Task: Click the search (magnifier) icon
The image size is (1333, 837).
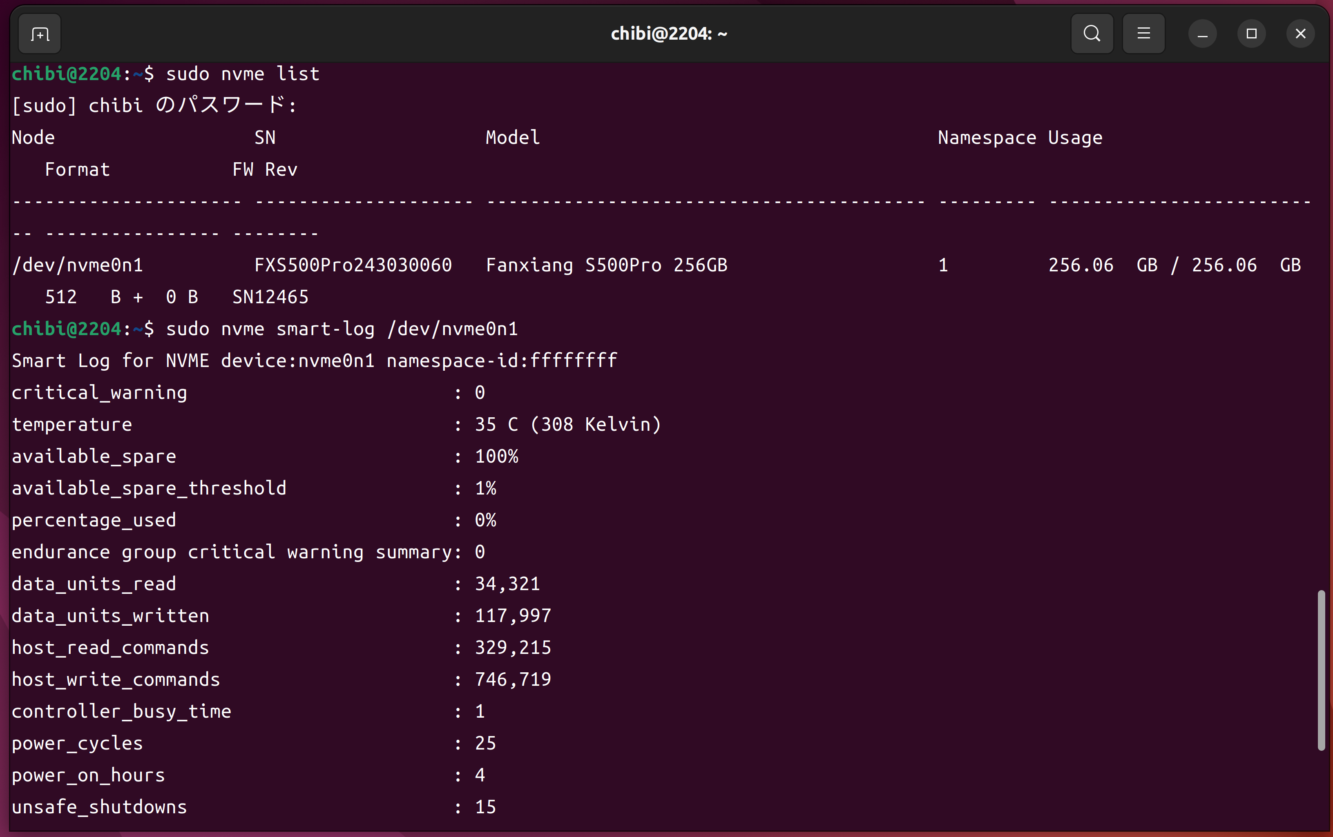Action: coord(1091,34)
